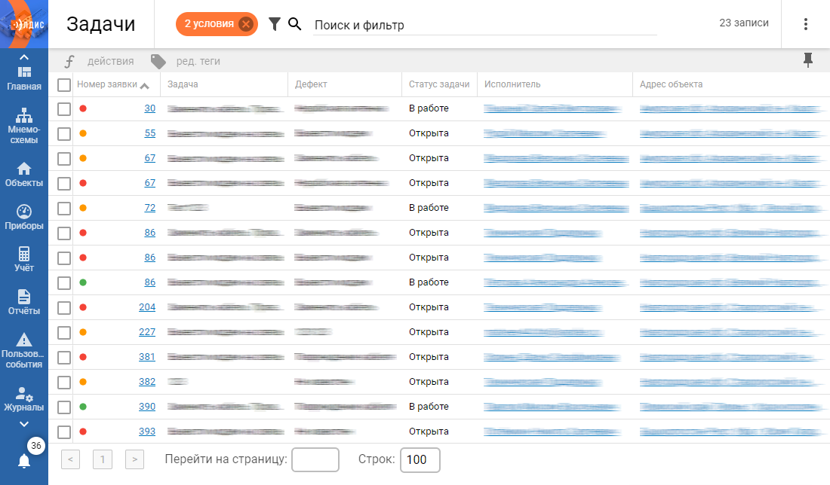The image size is (830, 485).
Task: Click the notification bell with 36 badge
Action: (24, 461)
